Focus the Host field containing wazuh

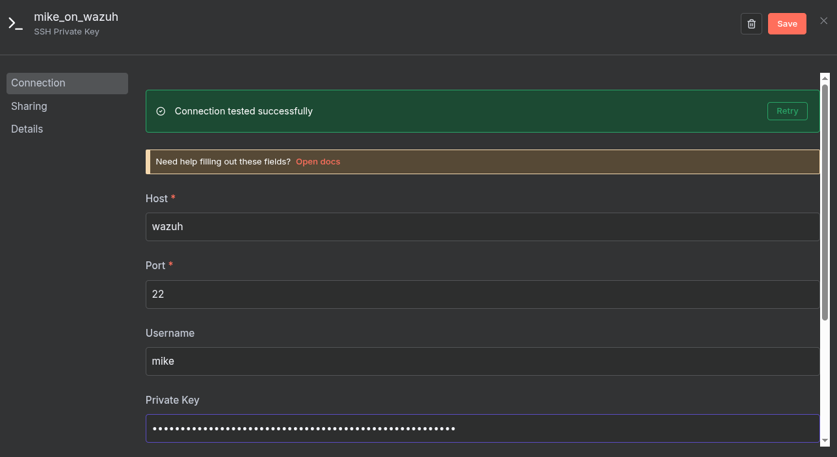482,227
